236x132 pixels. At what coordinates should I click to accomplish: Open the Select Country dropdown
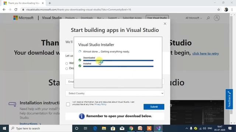[115, 93]
